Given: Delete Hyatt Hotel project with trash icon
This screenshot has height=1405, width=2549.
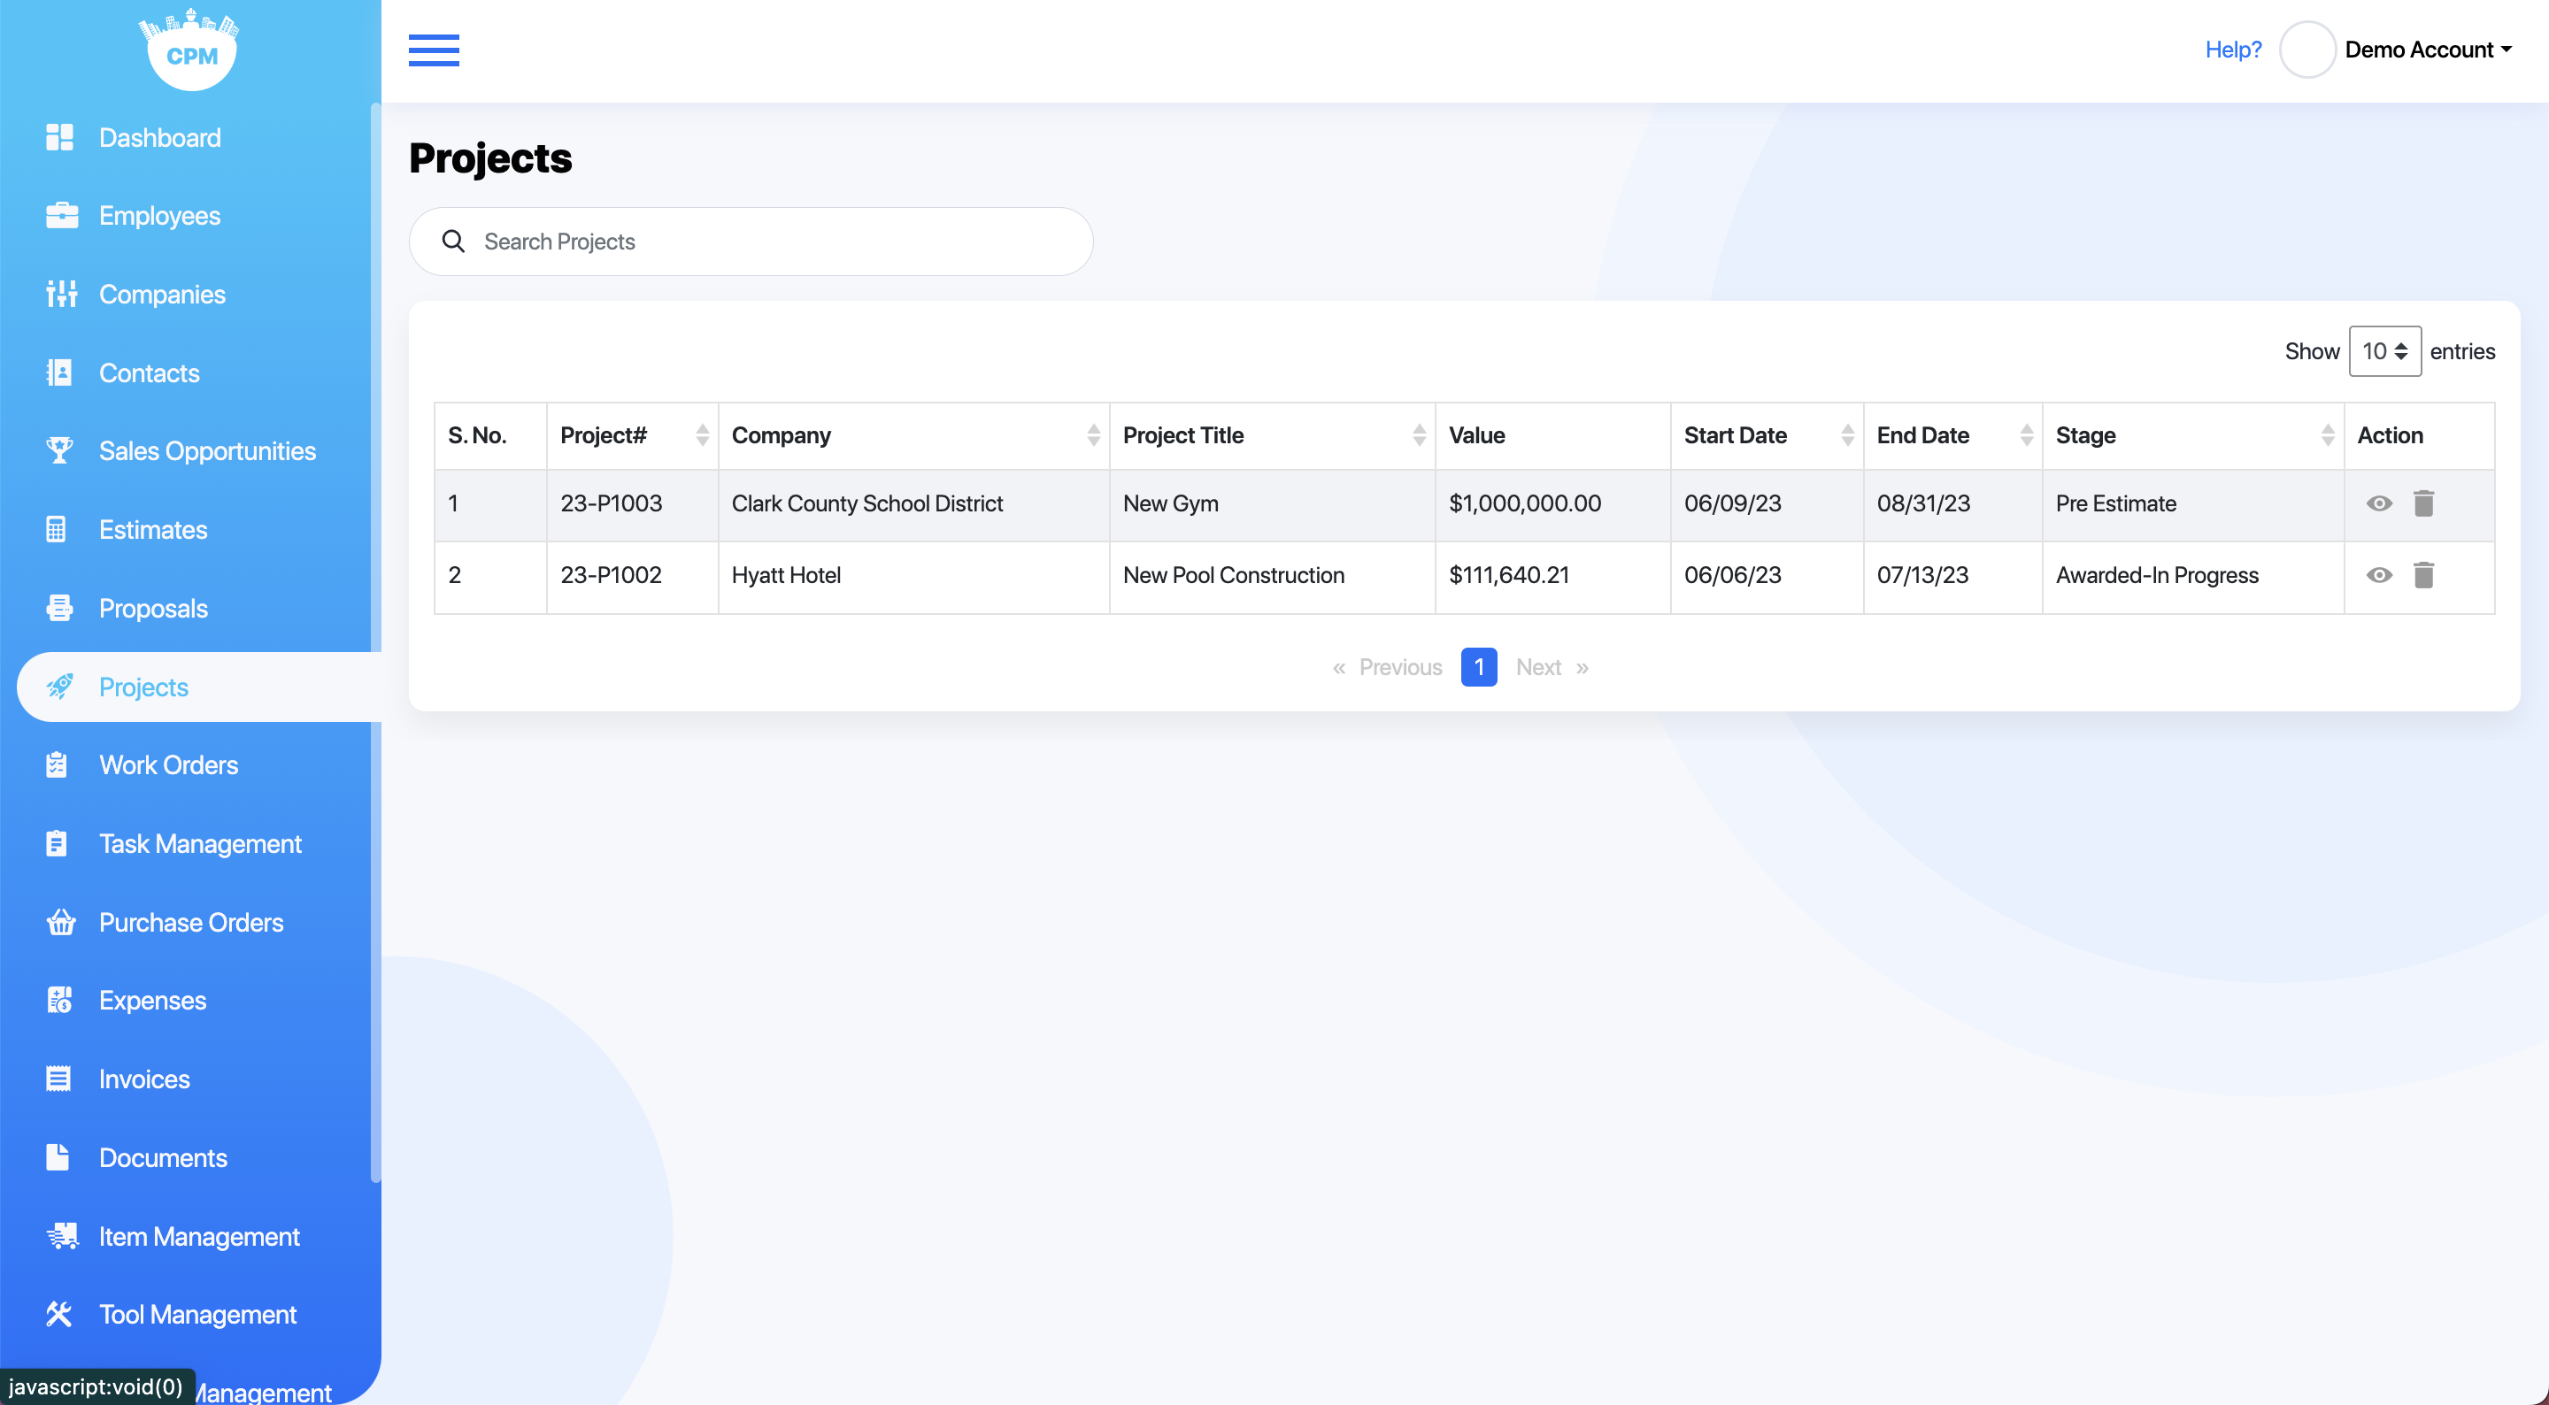Looking at the screenshot, I should pos(2423,575).
